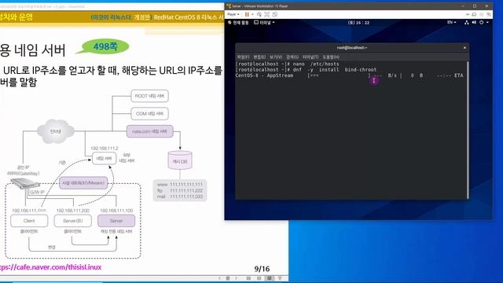Click the root@localhost terminal title bar
Screen dimensions: 503x283
[x=352, y=48]
